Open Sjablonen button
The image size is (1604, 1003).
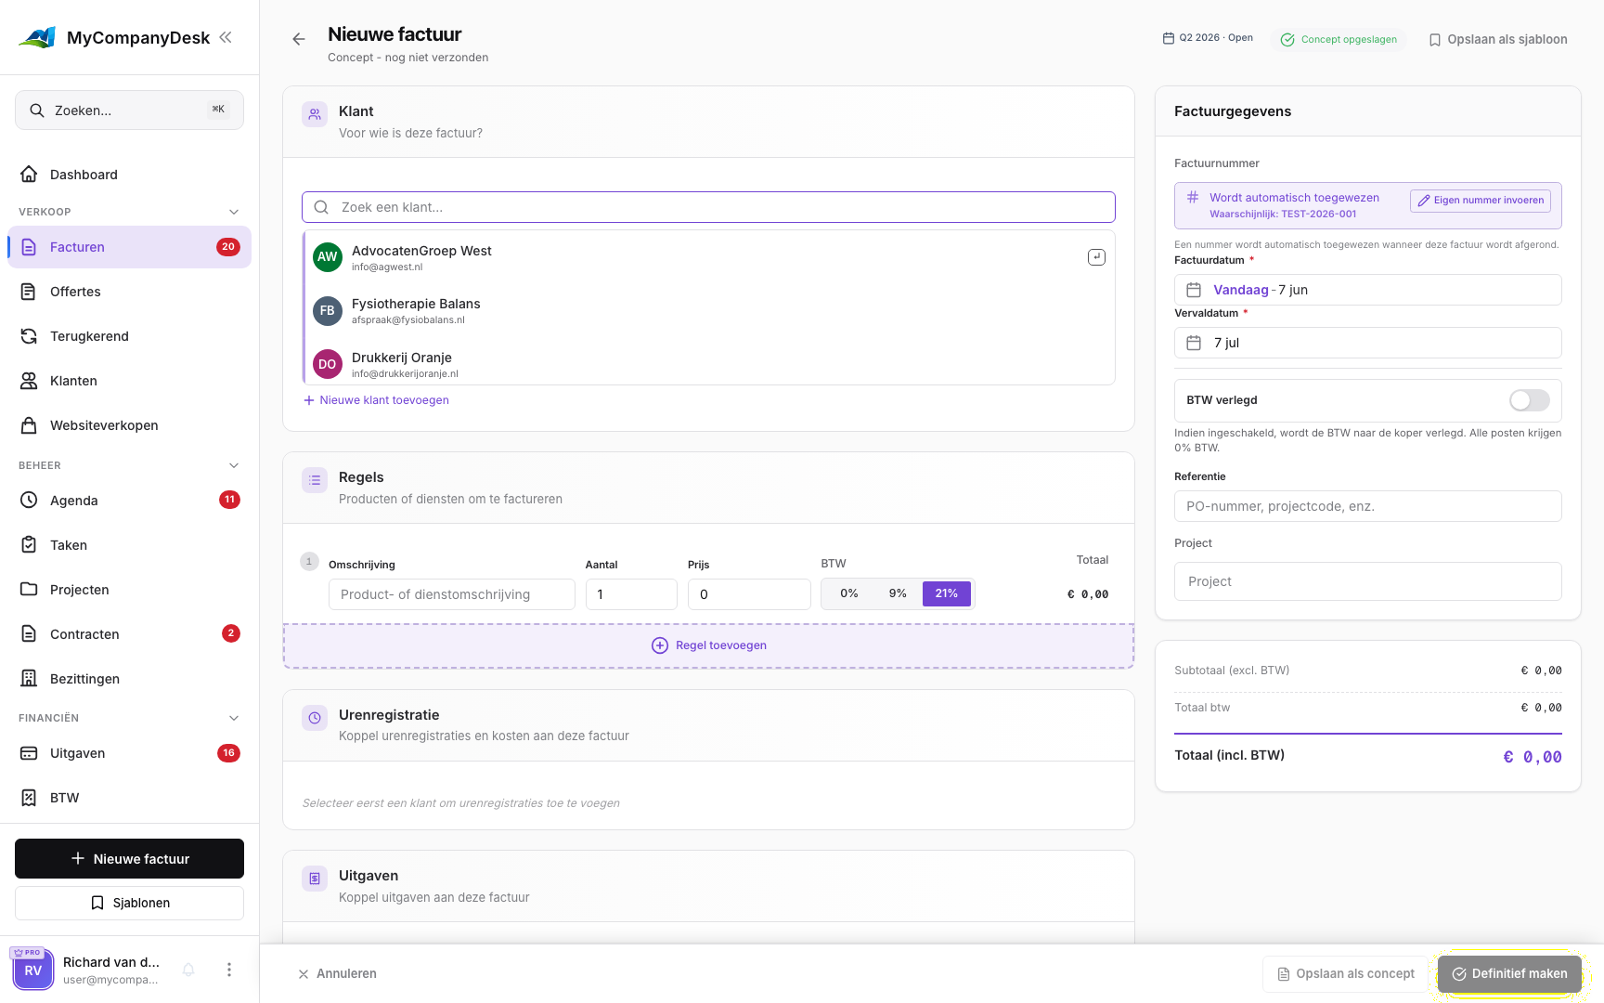(129, 903)
